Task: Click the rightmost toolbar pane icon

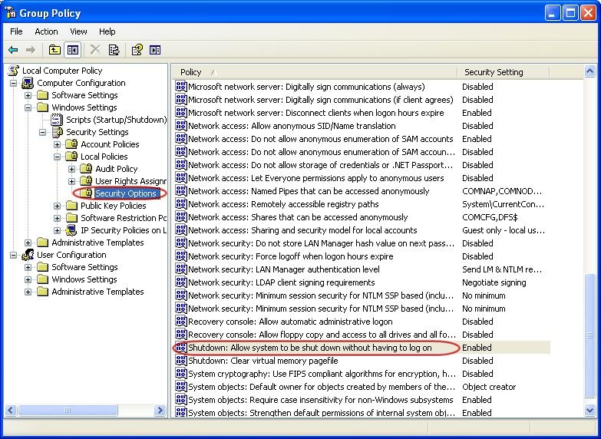Action: [155, 50]
